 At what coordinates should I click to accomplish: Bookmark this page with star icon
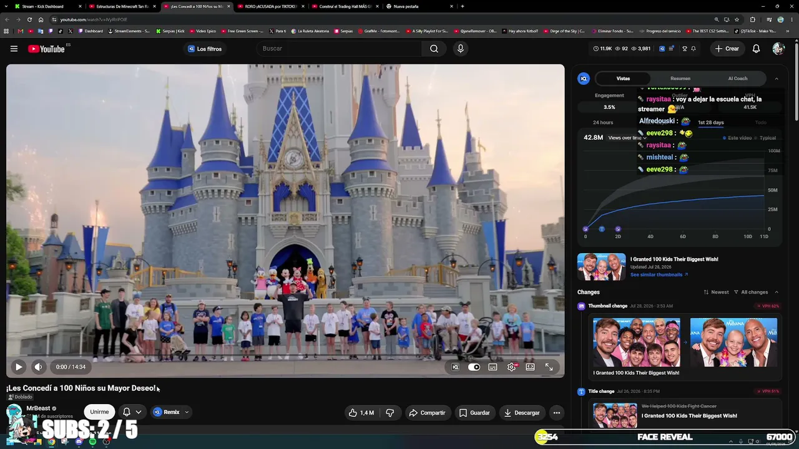click(x=737, y=19)
